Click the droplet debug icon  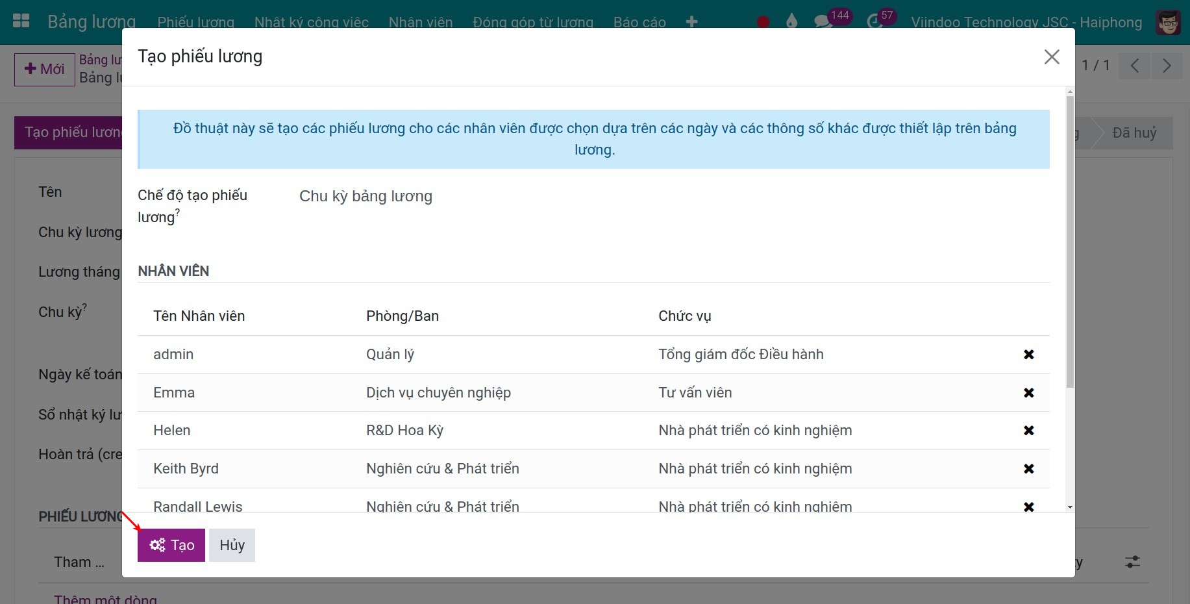click(791, 22)
